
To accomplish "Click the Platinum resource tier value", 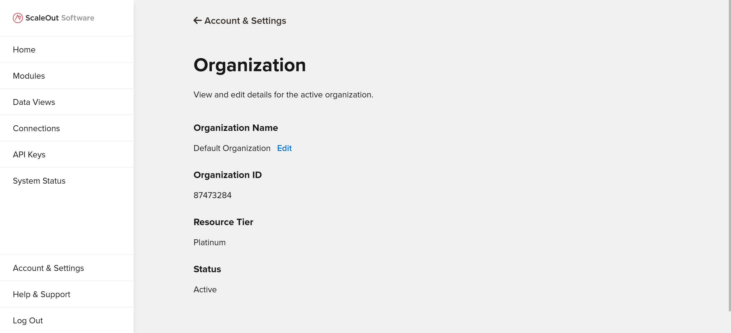I will [x=210, y=243].
